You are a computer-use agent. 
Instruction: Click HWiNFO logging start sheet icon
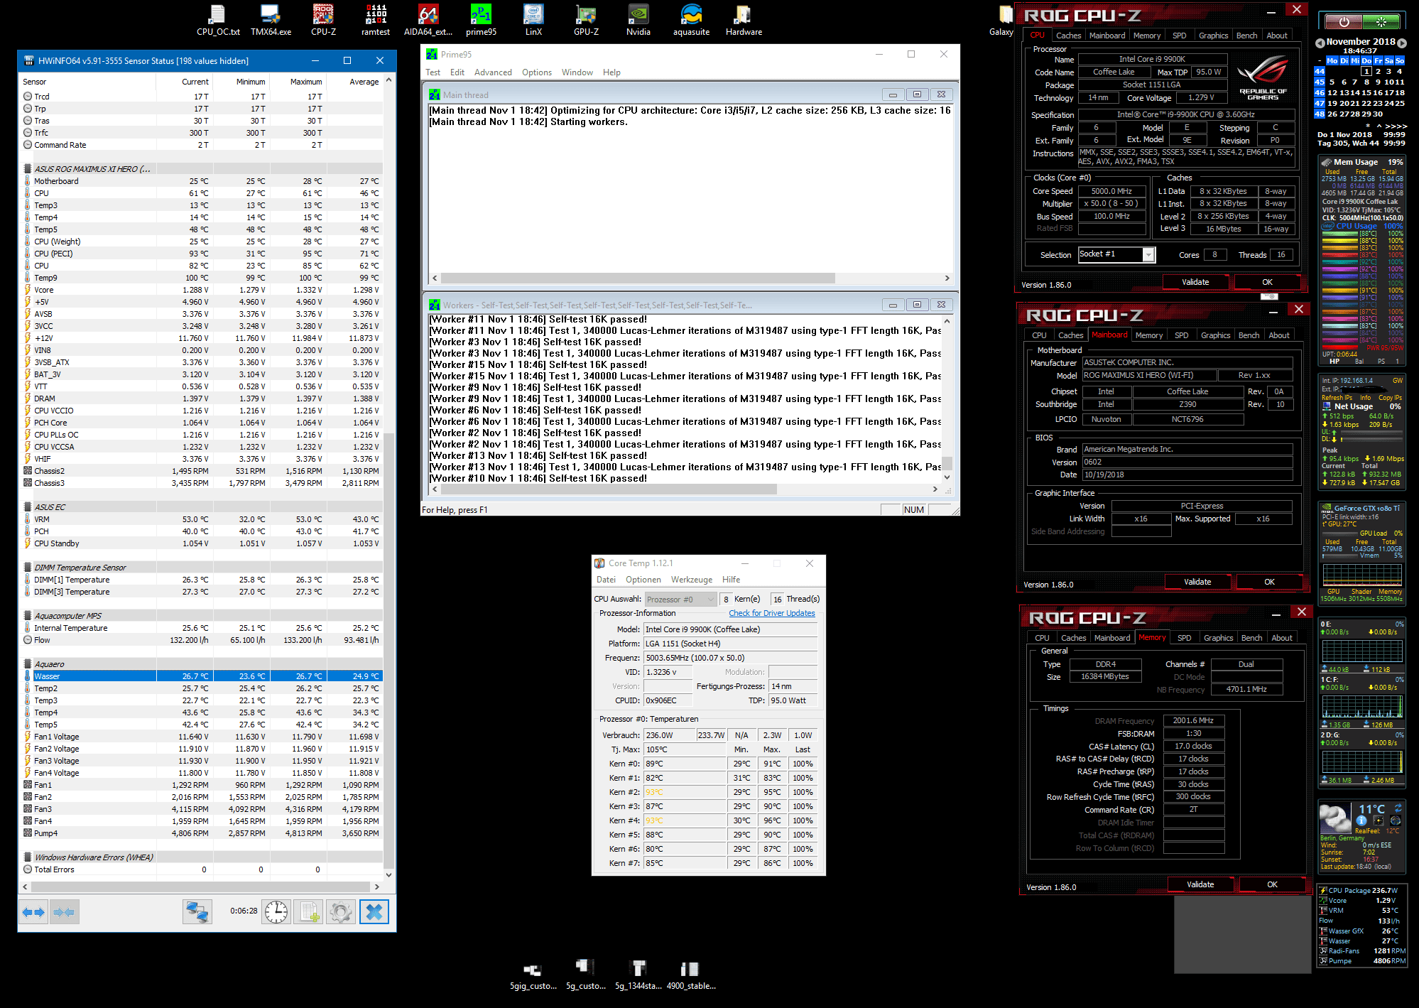point(309,911)
